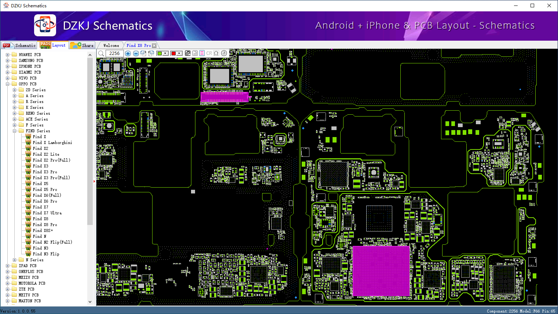Click the magnifier search icon in the toolbar
Screen dimensions: 558x314
point(101,53)
